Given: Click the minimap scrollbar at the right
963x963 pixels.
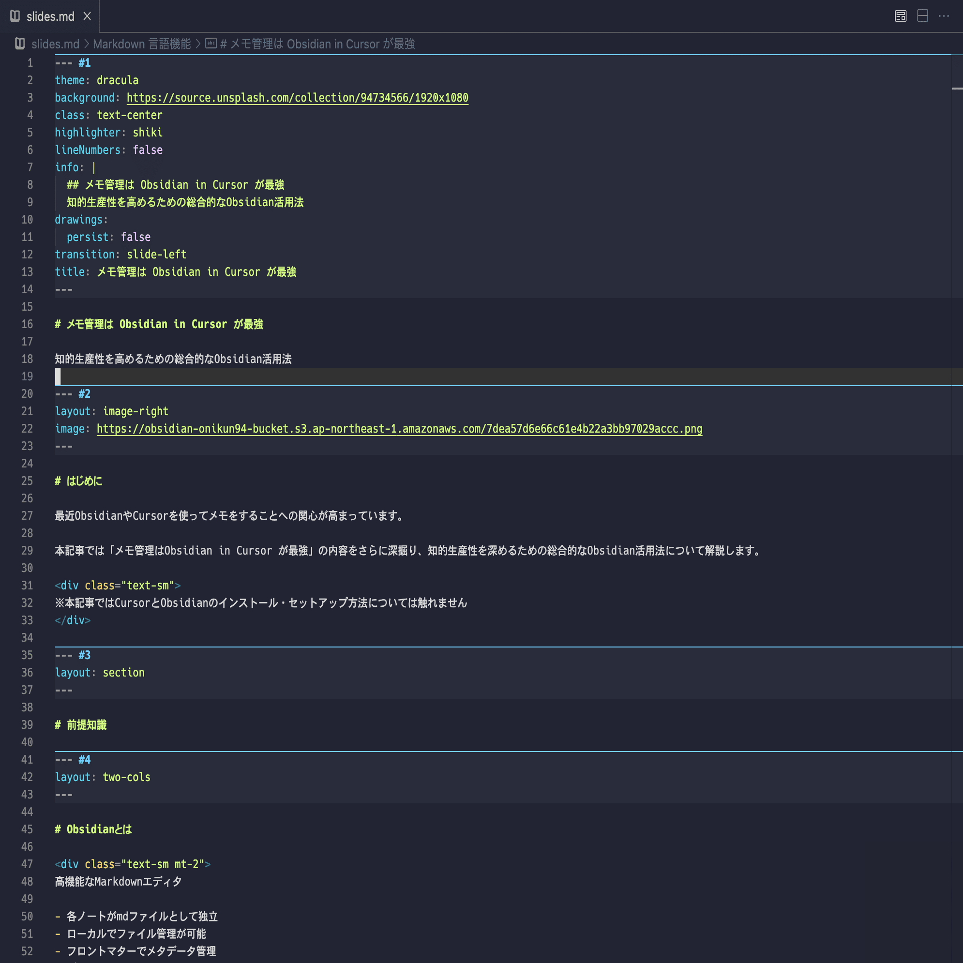Looking at the screenshot, I should (x=957, y=89).
